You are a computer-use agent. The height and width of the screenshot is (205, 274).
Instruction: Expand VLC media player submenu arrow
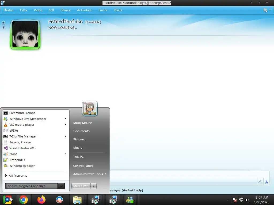point(65,125)
